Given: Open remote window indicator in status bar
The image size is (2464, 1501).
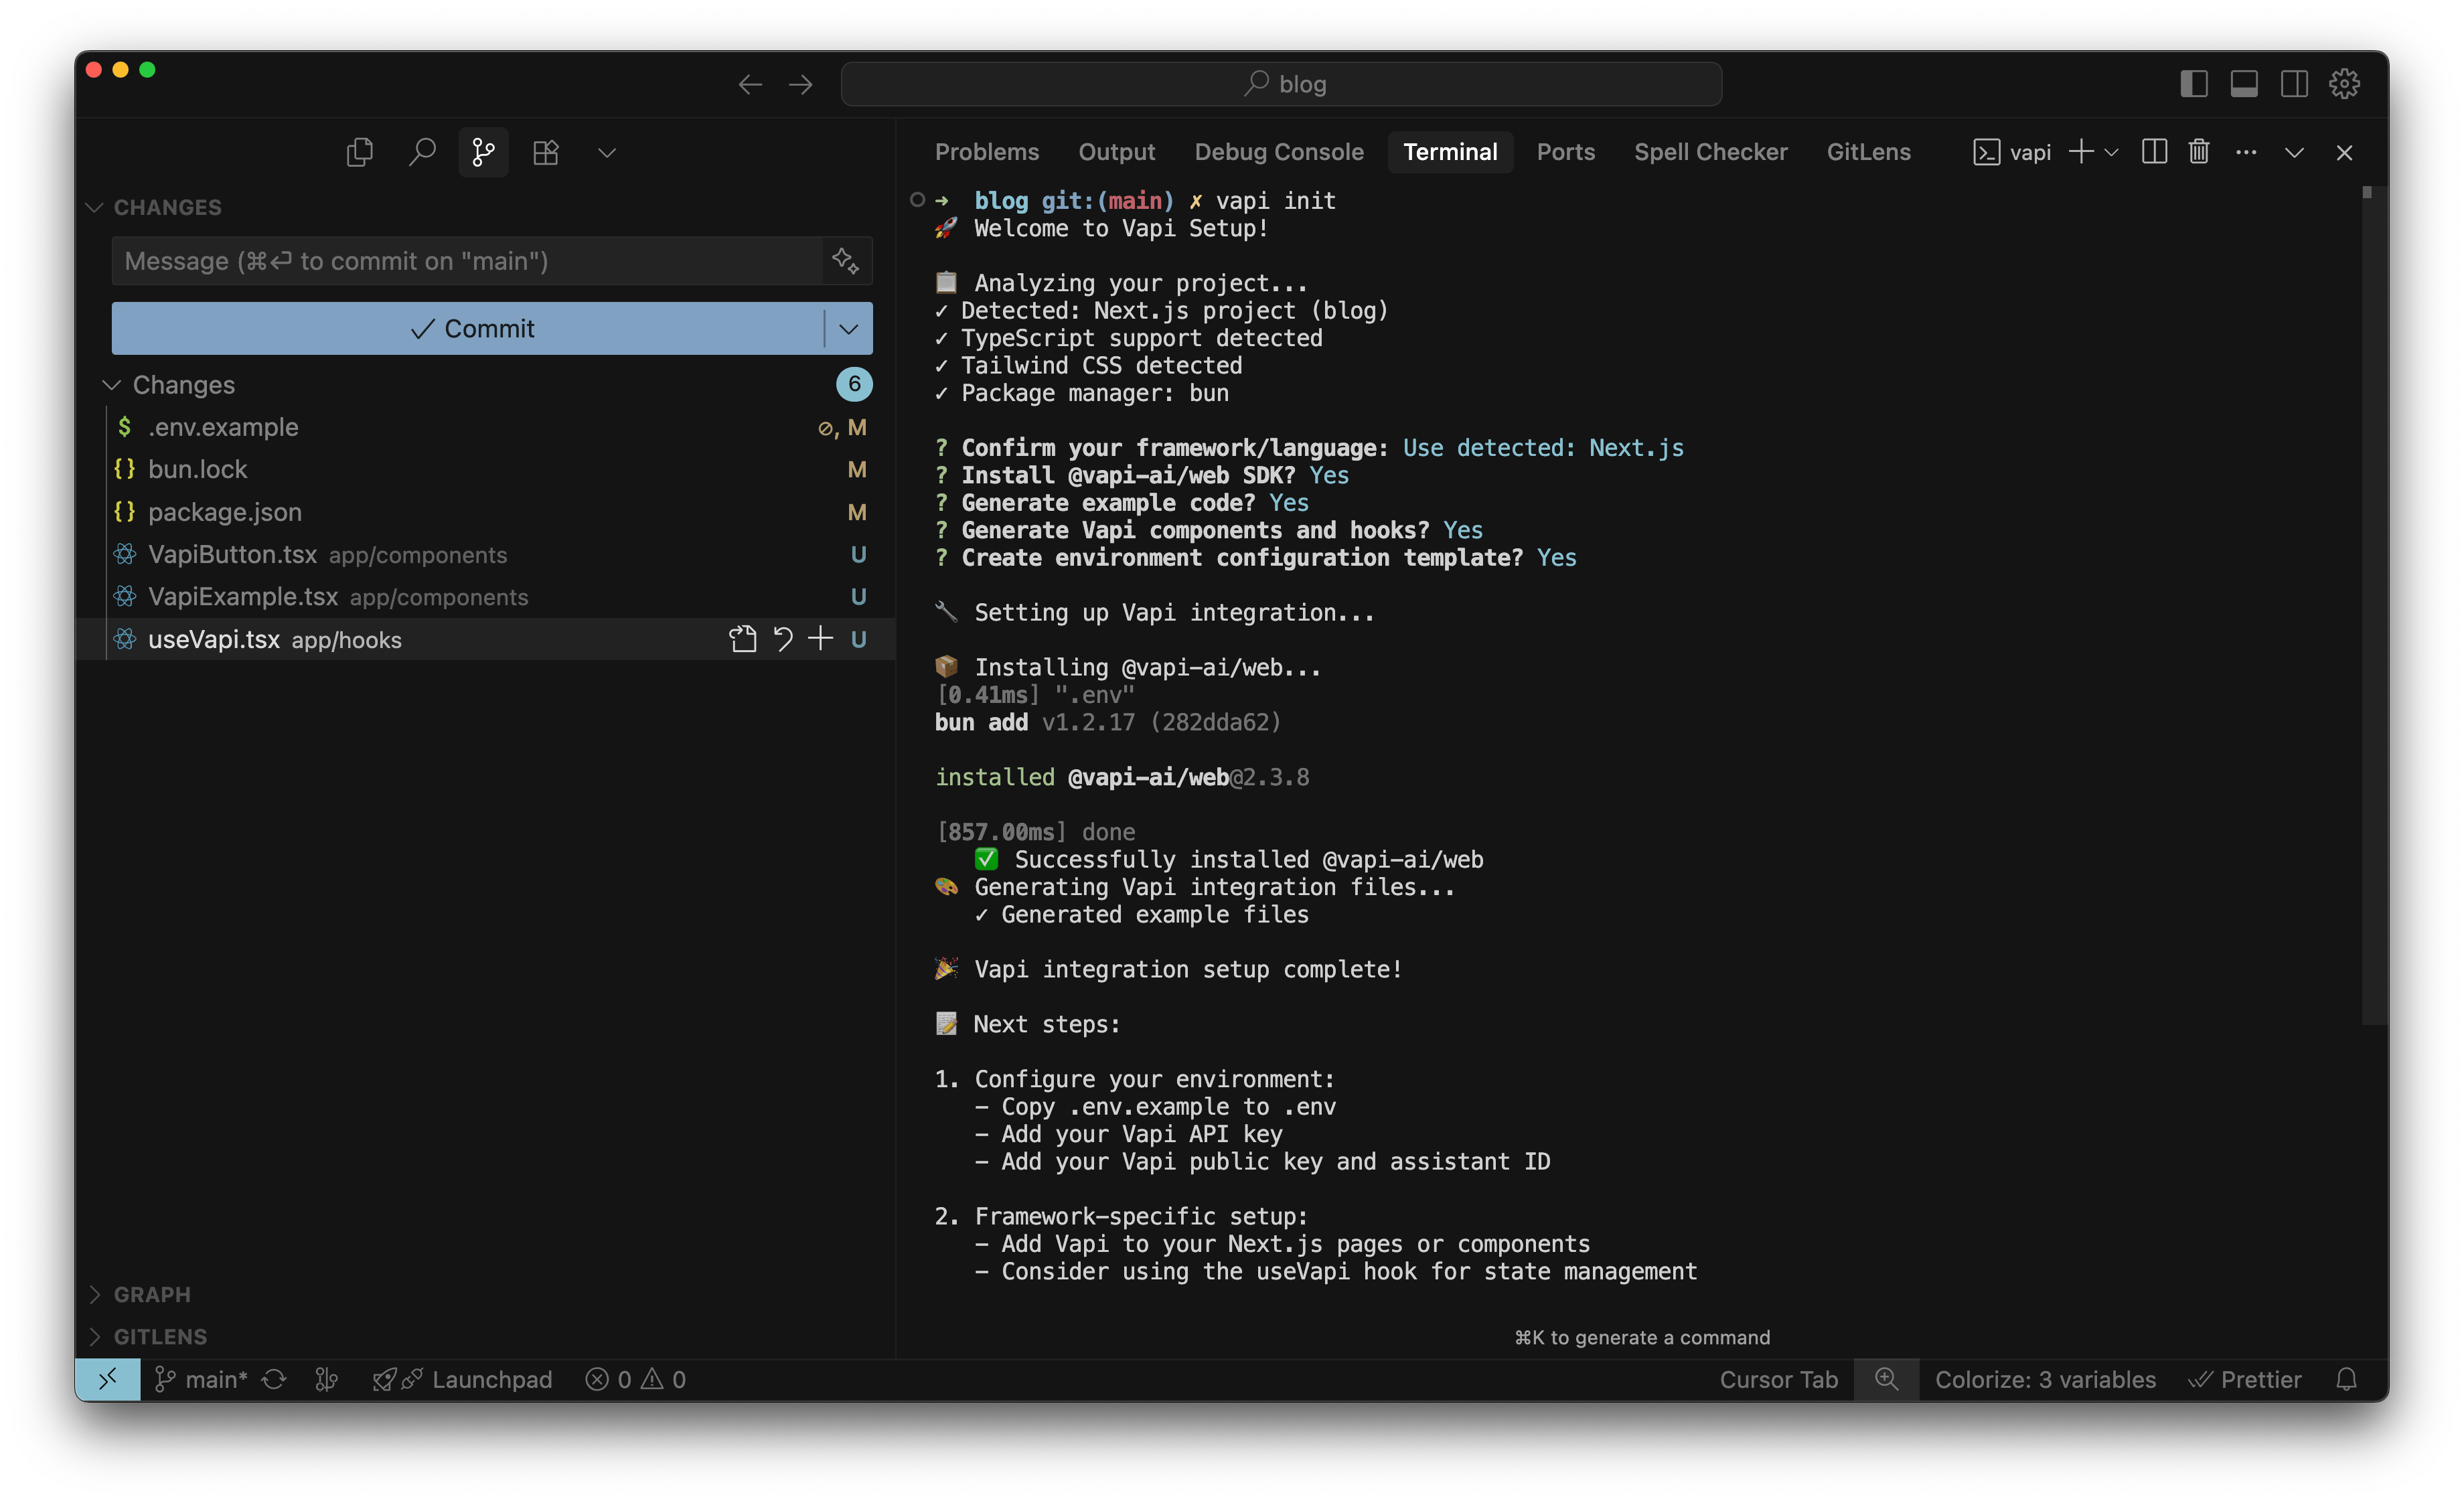Looking at the screenshot, I should pos(108,1379).
